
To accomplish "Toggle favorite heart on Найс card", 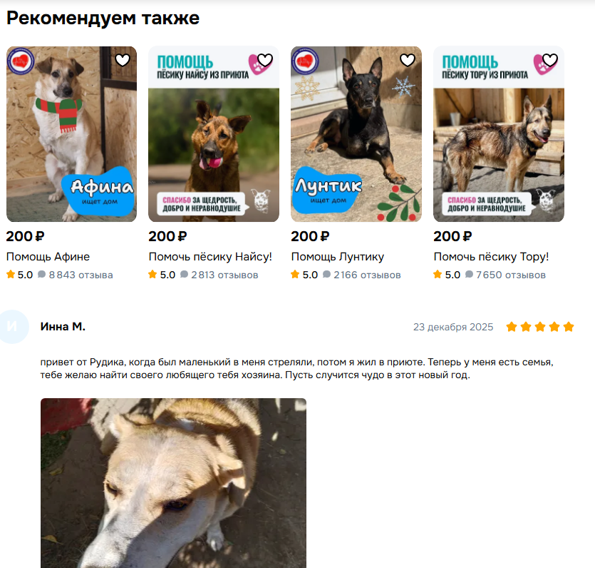I will [265, 60].
